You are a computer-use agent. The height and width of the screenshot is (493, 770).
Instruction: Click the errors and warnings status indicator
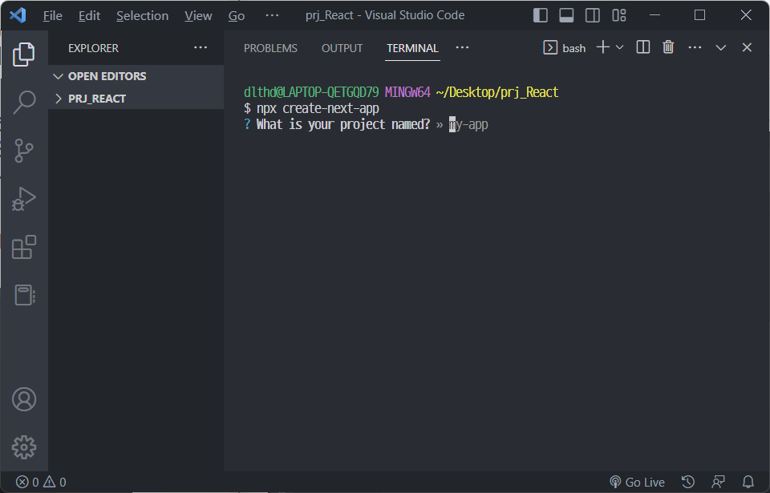[x=41, y=483]
